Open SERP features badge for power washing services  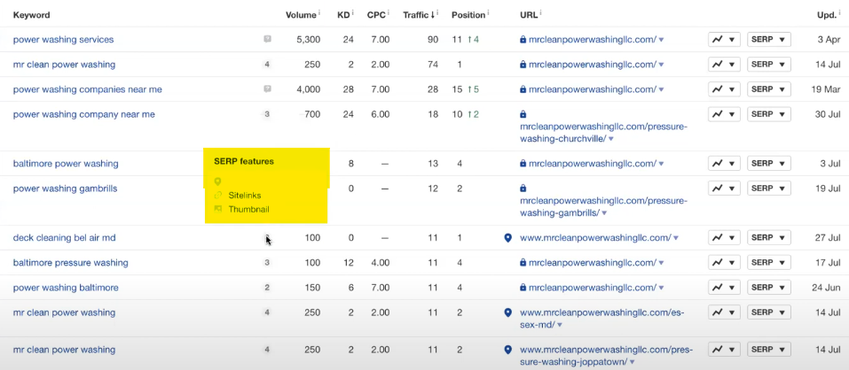click(x=267, y=40)
